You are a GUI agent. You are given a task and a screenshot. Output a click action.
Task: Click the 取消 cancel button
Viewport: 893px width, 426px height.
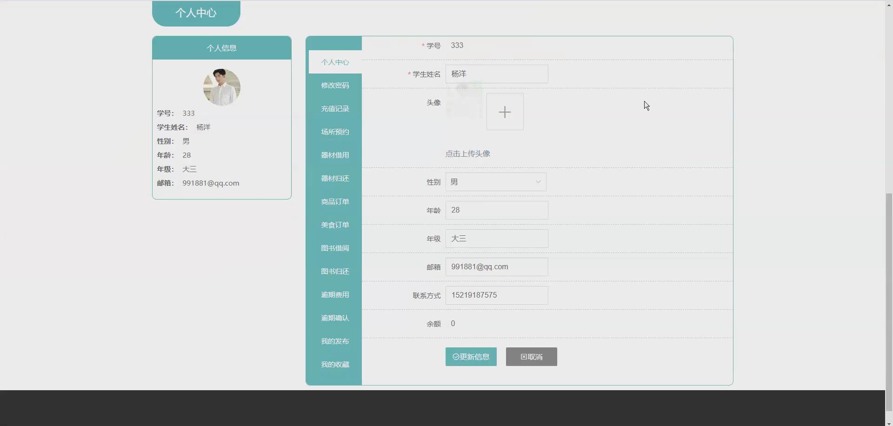pos(531,357)
